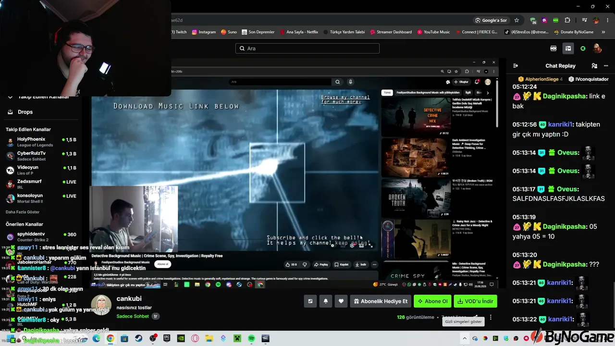
Task: Open File Explorer from the taskbar
Action: point(209,339)
